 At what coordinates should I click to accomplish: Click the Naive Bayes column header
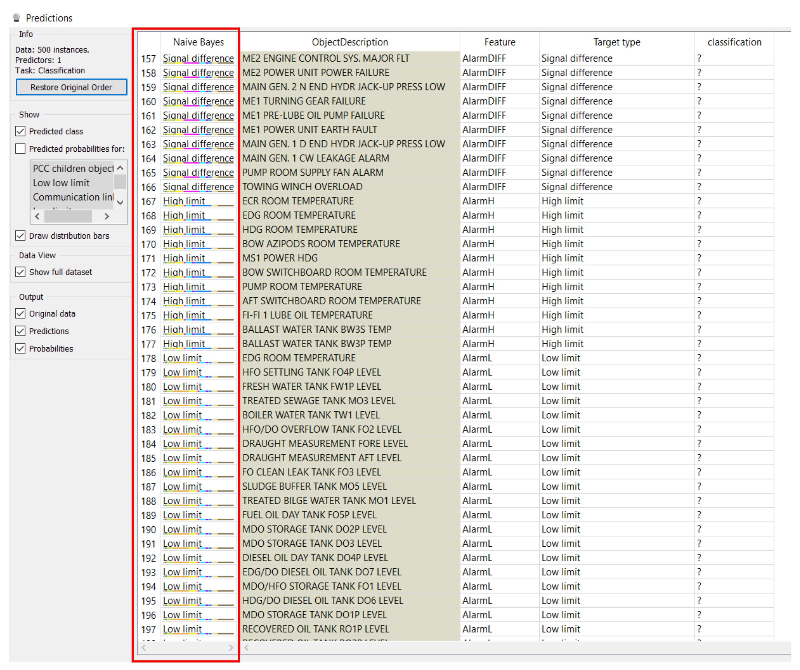198,42
